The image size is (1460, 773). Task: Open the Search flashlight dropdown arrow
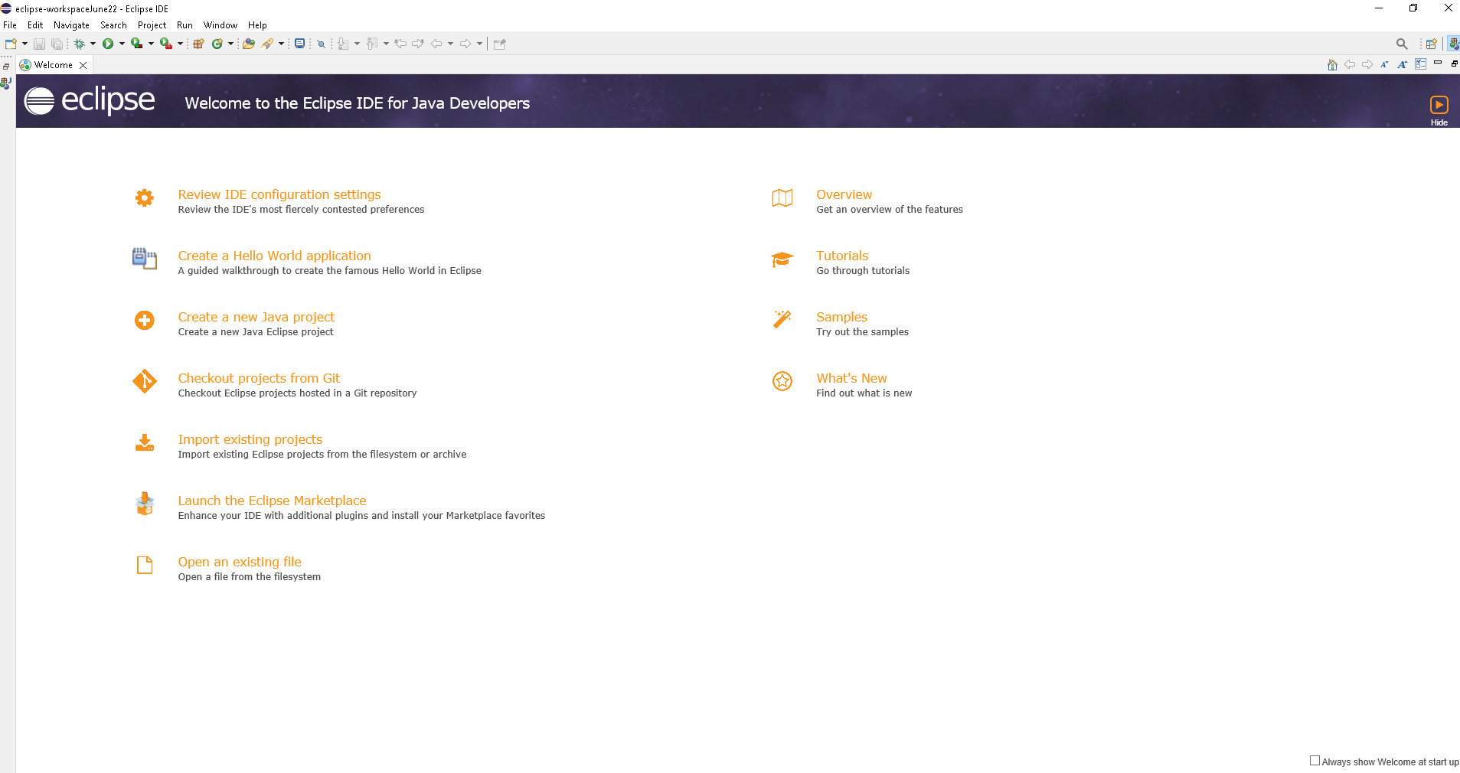281,44
